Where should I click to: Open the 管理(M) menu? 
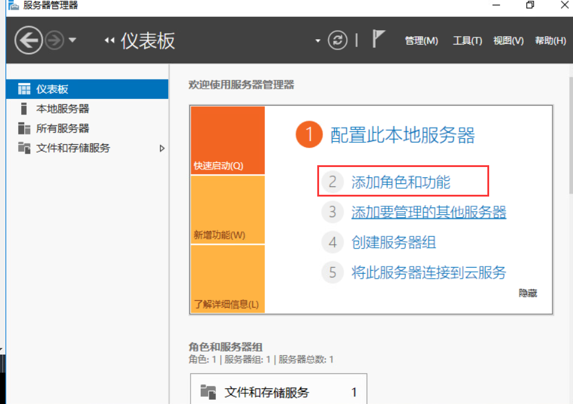pyautogui.click(x=421, y=40)
